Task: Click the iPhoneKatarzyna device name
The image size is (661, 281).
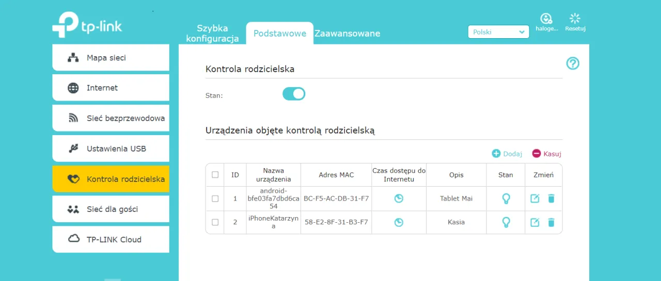Action: (x=274, y=222)
